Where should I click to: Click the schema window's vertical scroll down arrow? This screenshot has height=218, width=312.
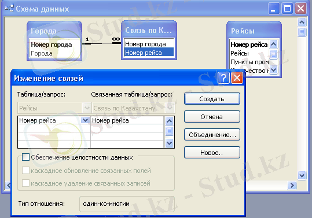coord(302,175)
